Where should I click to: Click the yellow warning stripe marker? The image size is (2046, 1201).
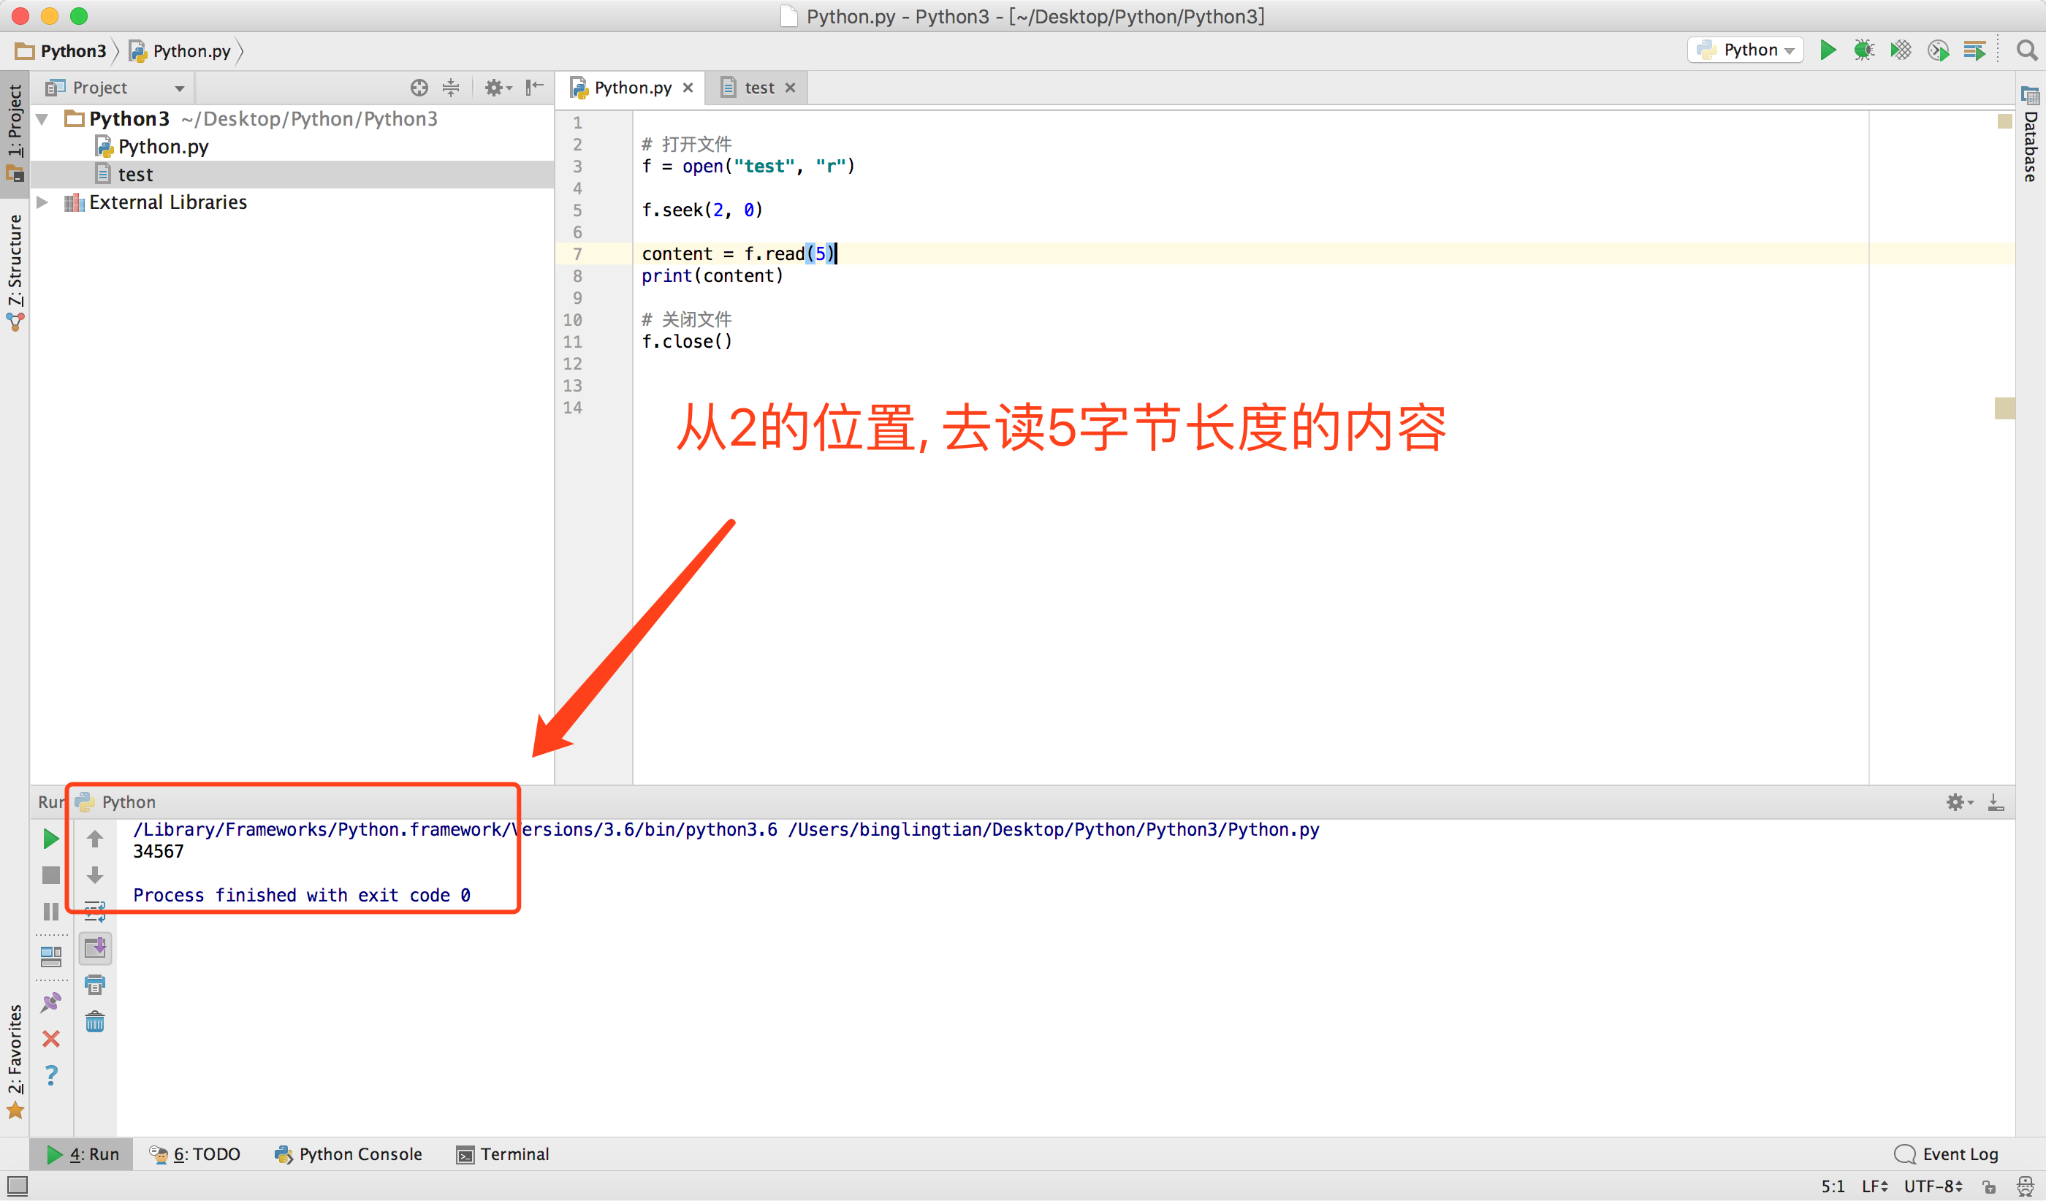tap(2004, 408)
